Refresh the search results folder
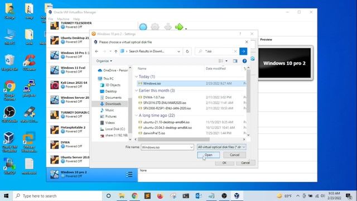 (187, 51)
